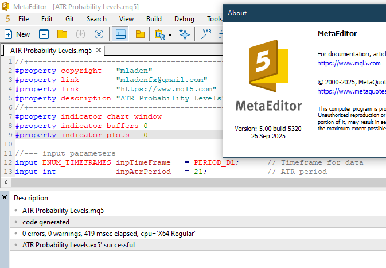Image resolution: width=386 pixels, height=268 pixels.
Task: Click the New file button
Action: click(17, 34)
